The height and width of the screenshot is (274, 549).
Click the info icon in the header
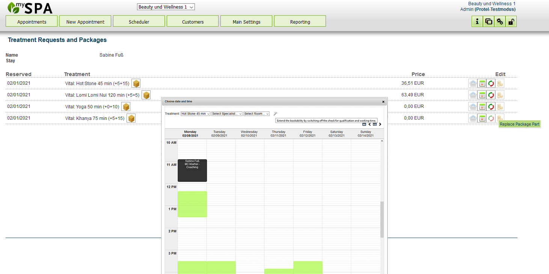click(x=477, y=22)
